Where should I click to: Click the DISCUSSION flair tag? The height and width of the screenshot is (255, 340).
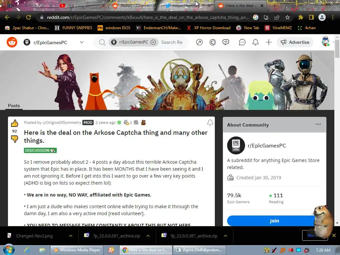[x=40, y=150]
